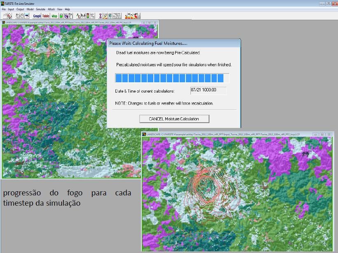Click the Graph toolbar button
Image resolution: width=338 pixels, height=253 pixels.
37,16
